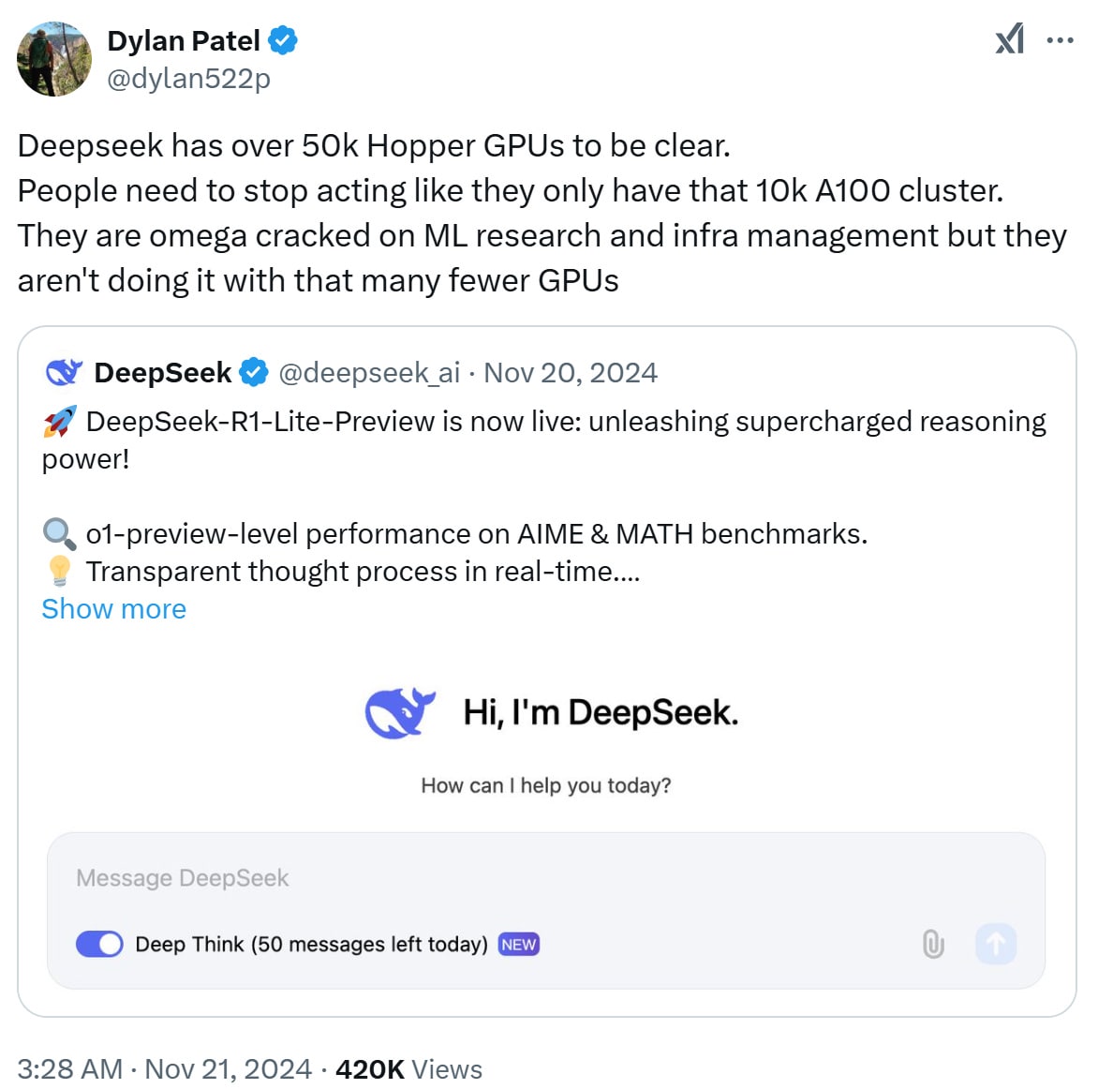1098x1089 pixels.
Task: Open the @deepseek_ai handle
Action: pyautogui.click(x=369, y=373)
